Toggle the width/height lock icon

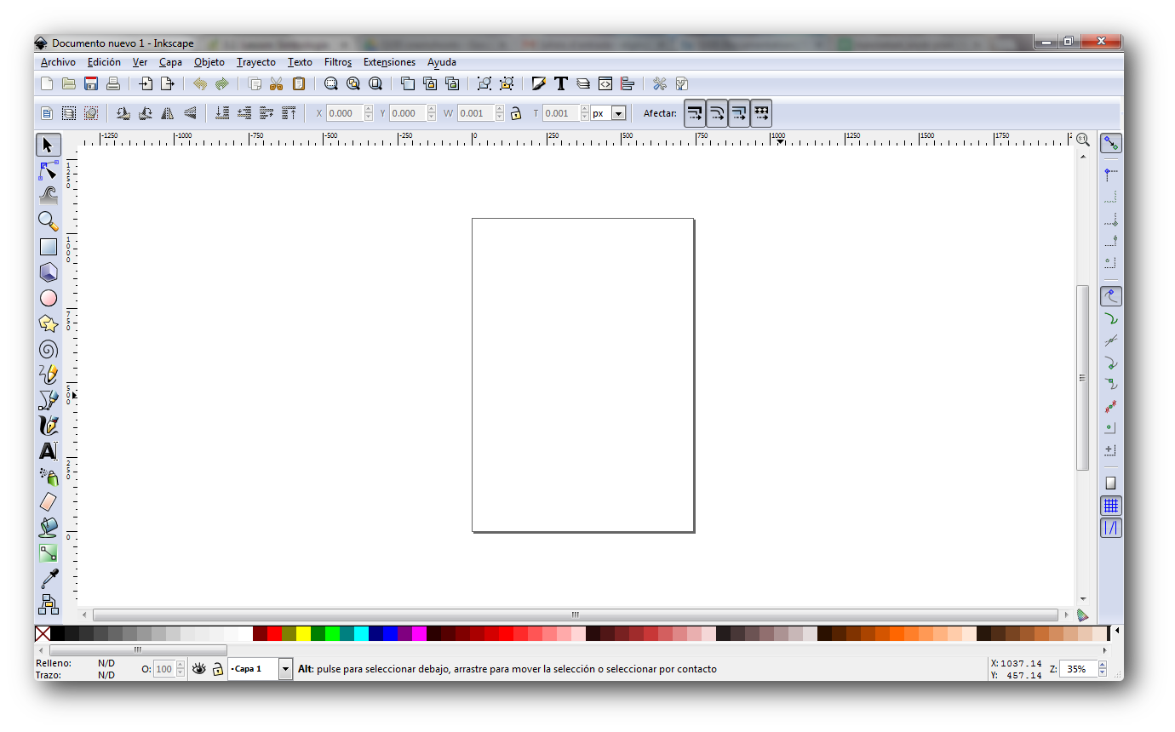pos(515,113)
